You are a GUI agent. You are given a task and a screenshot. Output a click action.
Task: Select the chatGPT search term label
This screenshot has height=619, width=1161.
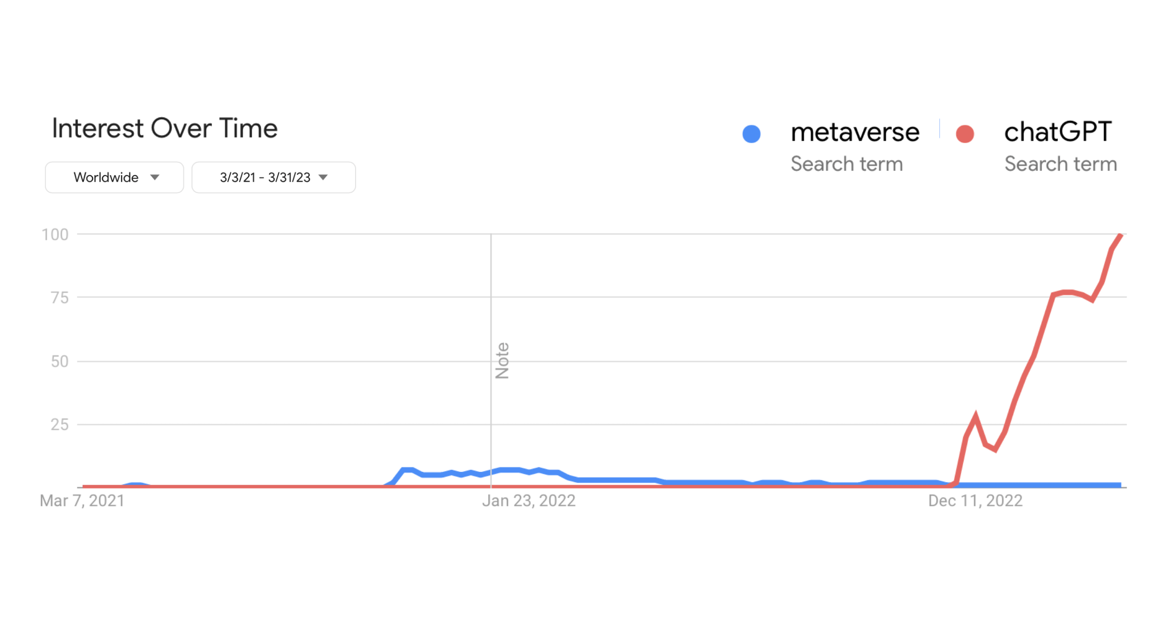pos(1058,132)
